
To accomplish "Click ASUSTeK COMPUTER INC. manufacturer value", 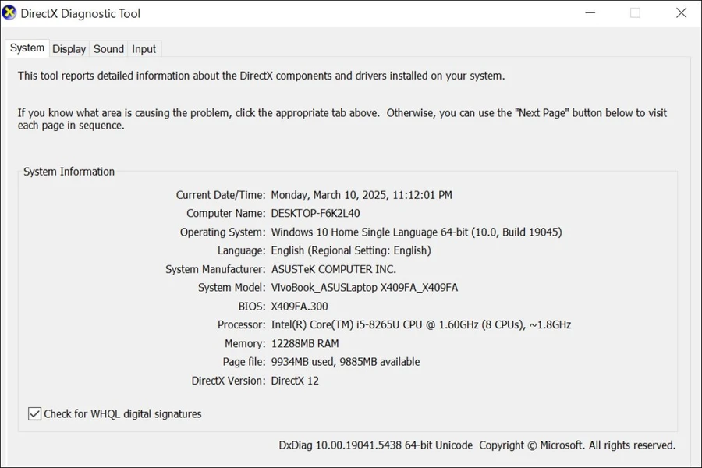I will coord(334,269).
